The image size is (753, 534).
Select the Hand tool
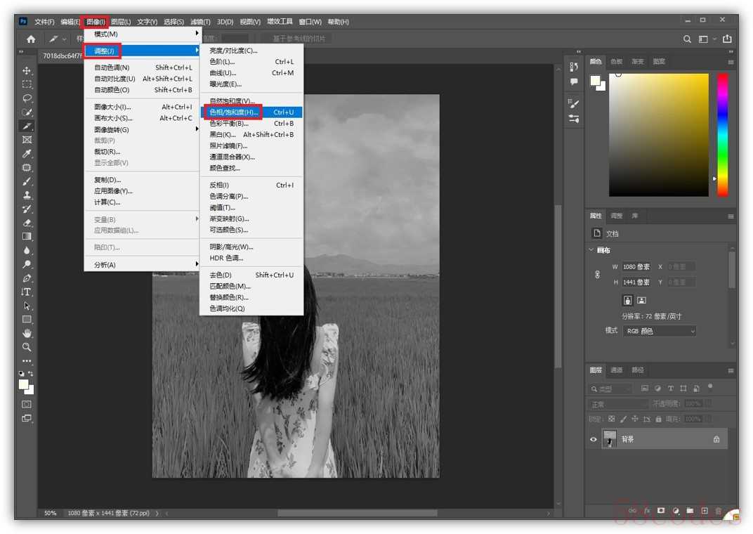(27, 333)
